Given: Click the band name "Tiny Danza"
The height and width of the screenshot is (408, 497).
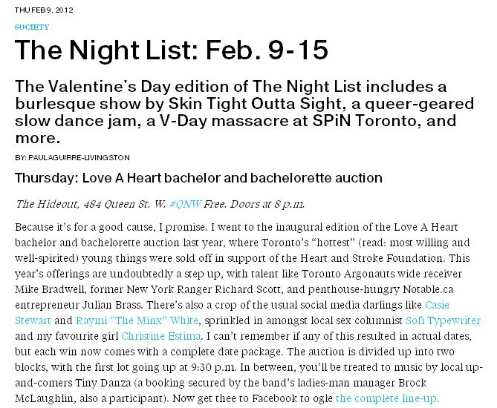Looking at the screenshot, I should coord(103,383).
